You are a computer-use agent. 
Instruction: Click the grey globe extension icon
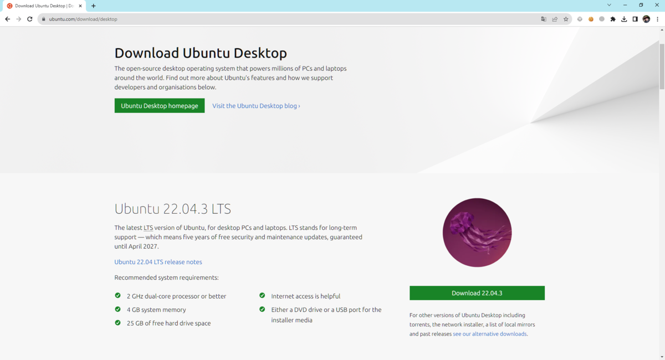pos(602,19)
